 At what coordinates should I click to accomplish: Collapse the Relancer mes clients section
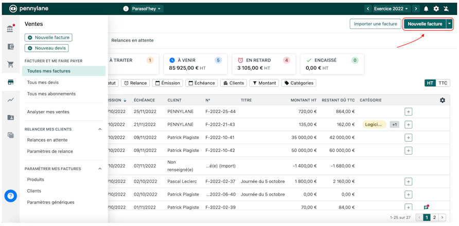click(100, 129)
